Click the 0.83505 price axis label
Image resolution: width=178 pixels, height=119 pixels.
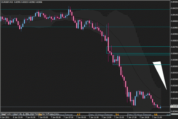point(175,66)
